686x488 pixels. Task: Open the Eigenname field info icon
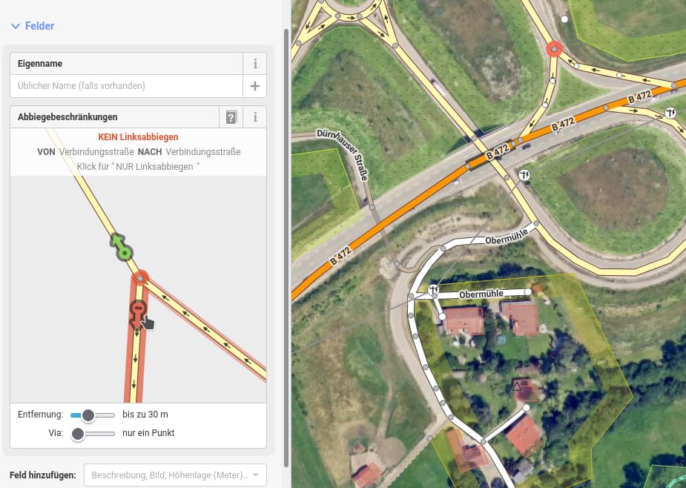click(255, 64)
